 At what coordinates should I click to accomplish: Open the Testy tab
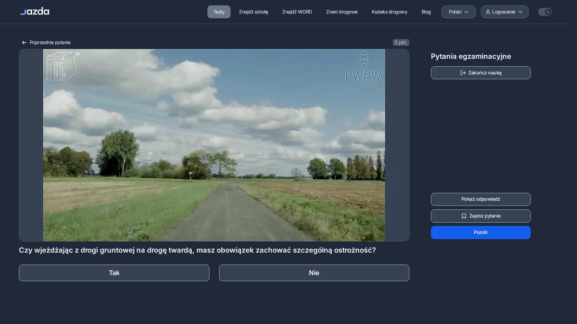tap(219, 12)
